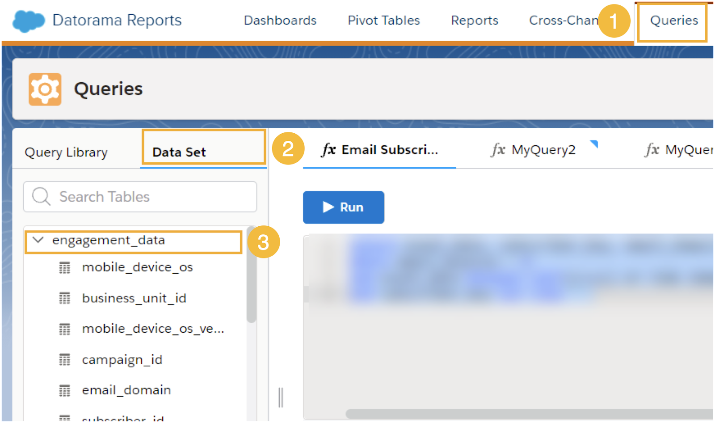The height and width of the screenshot is (423, 715).
Task: Click the fx icon on MyQuery2 tab
Action: click(498, 150)
